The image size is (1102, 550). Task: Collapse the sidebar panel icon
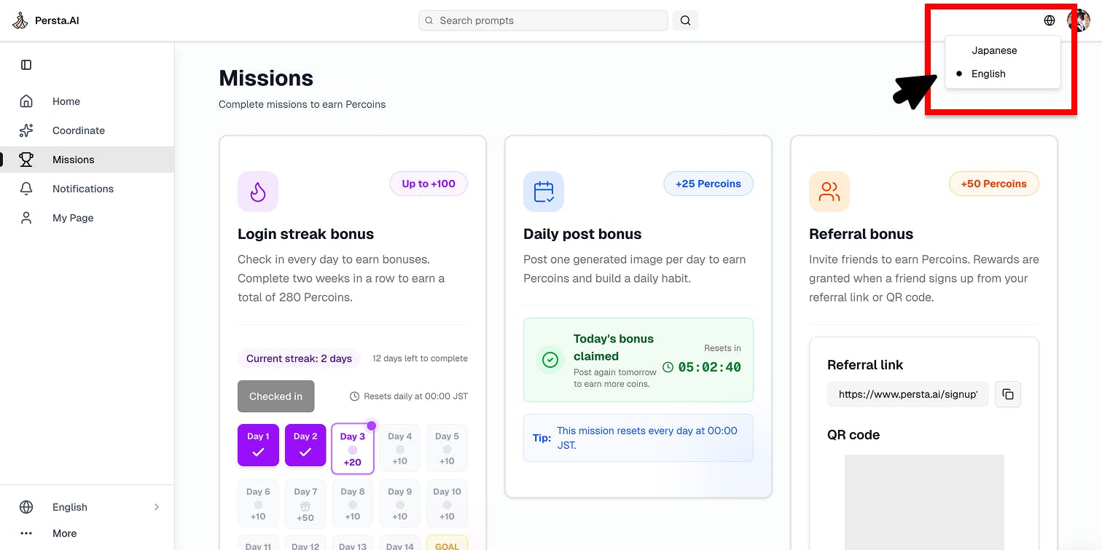tap(26, 65)
